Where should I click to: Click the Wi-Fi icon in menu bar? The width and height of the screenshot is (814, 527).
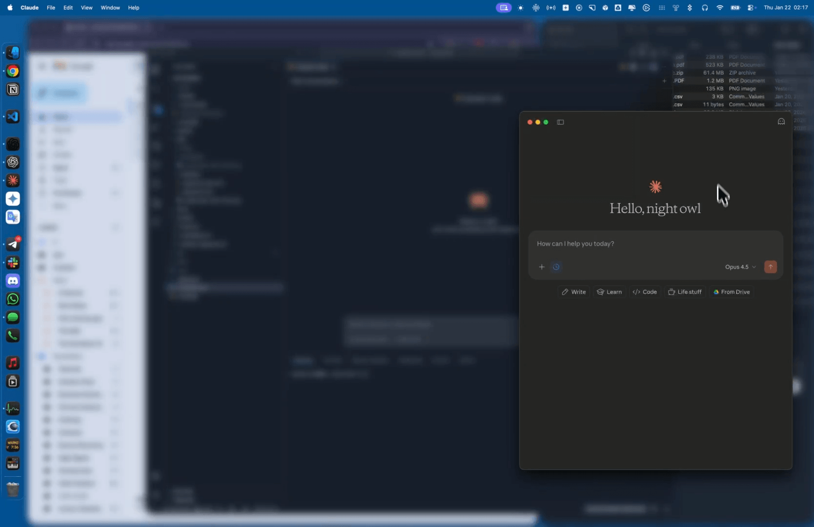tap(719, 8)
